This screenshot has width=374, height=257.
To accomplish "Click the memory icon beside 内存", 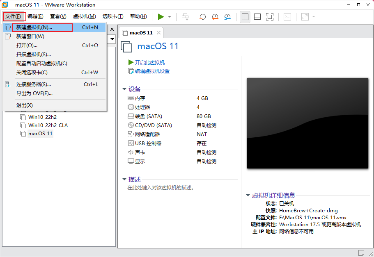I will [x=131, y=98].
